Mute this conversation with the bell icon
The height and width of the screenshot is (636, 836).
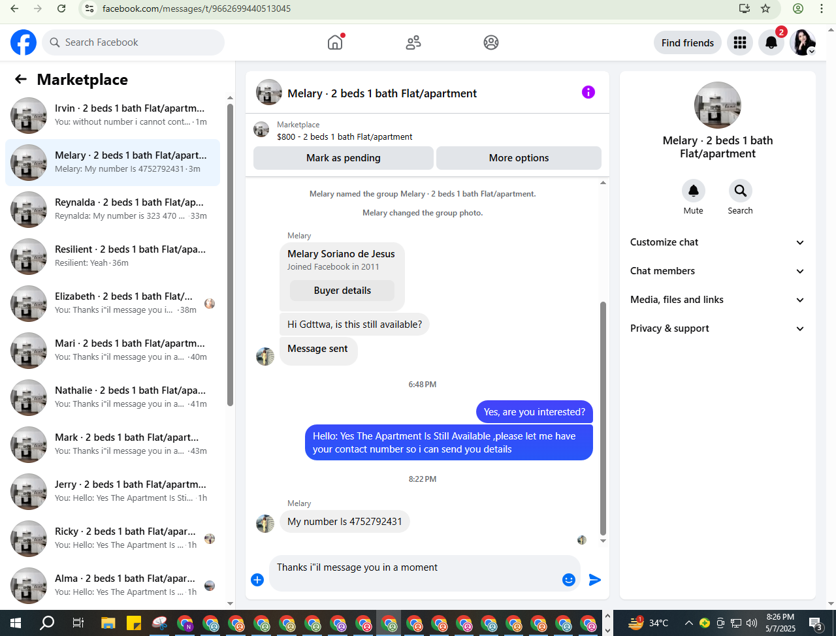pos(694,191)
